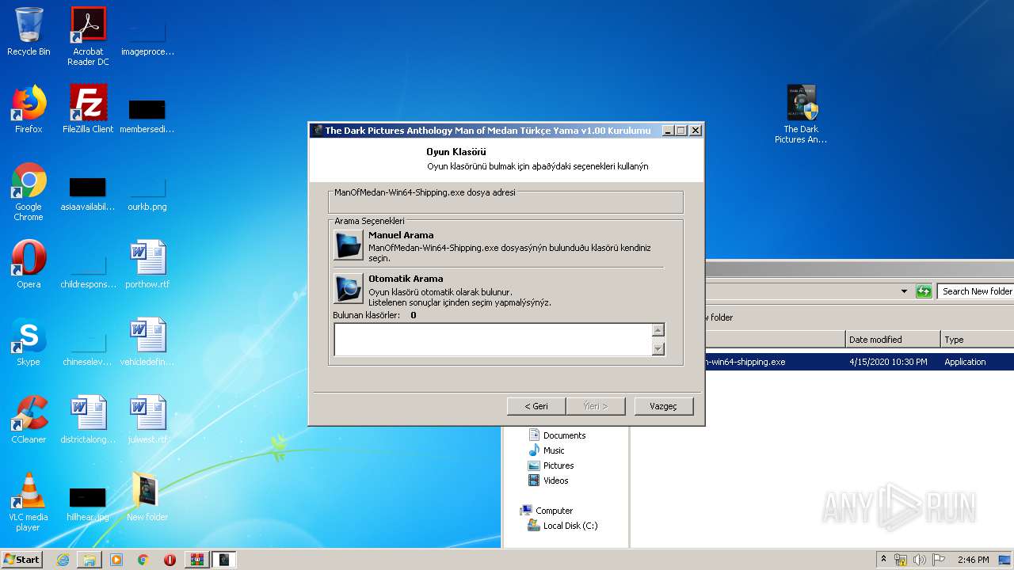Image resolution: width=1014 pixels, height=570 pixels.
Task: Click found-folders list scroll up arrow
Action: pos(658,330)
